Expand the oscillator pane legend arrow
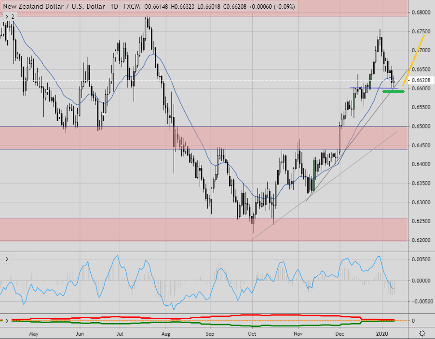 coord(7,259)
